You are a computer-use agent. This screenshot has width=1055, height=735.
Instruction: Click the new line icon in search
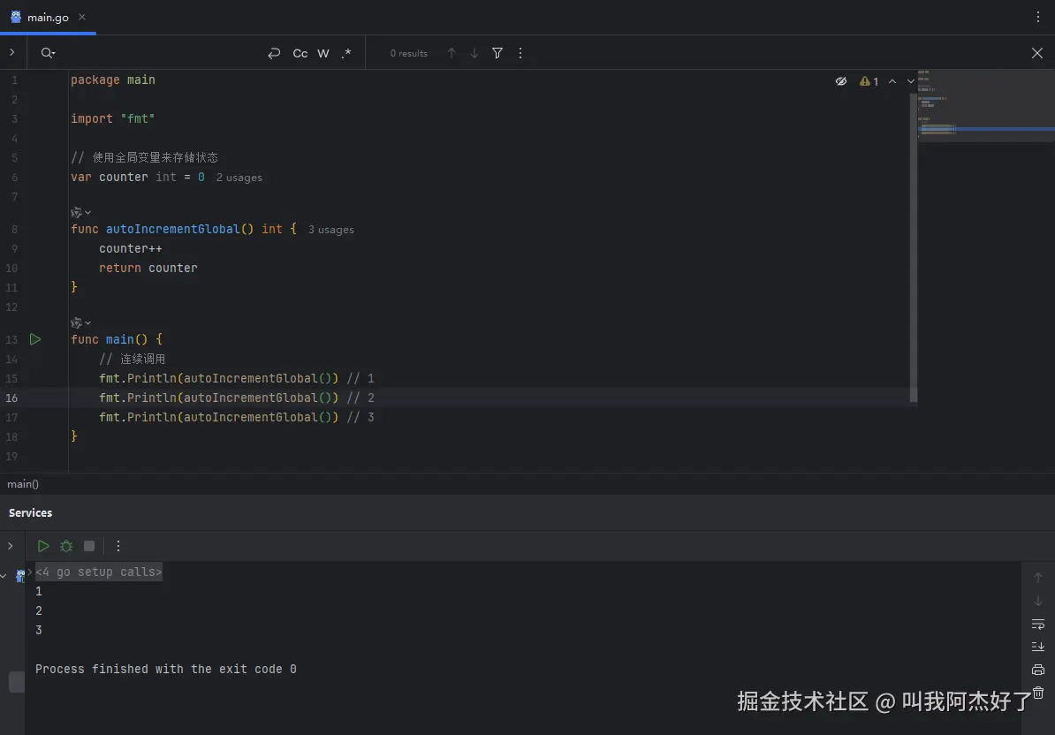coord(274,53)
